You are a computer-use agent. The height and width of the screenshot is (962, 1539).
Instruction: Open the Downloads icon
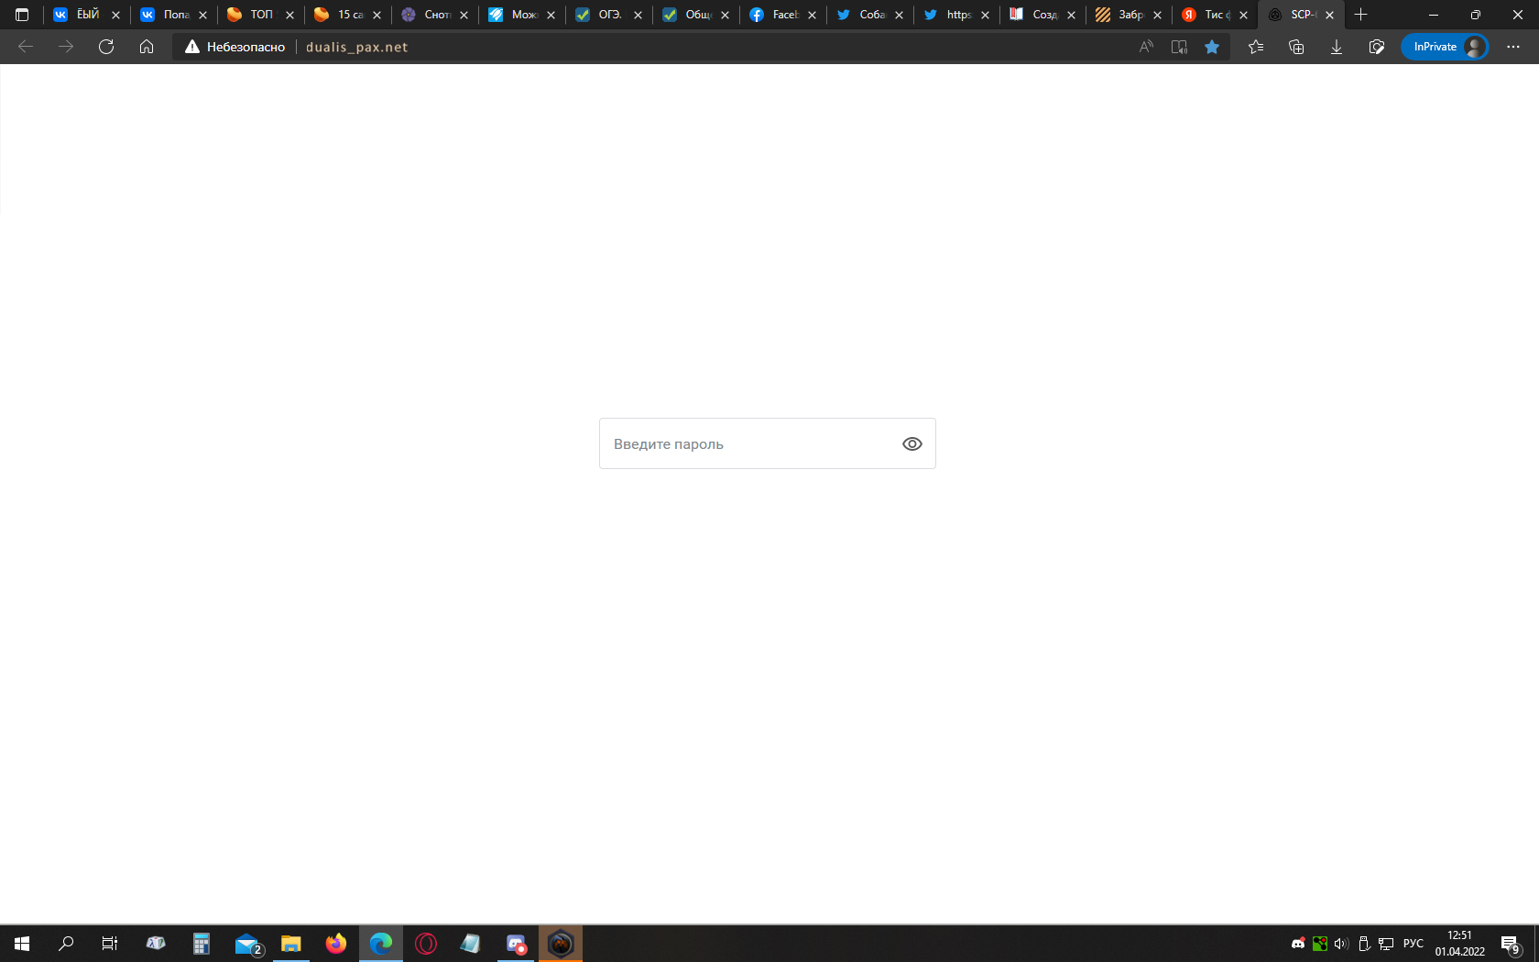tap(1337, 47)
